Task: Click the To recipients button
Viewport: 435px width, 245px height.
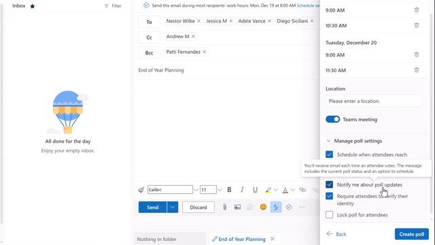Action: [x=150, y=22]
